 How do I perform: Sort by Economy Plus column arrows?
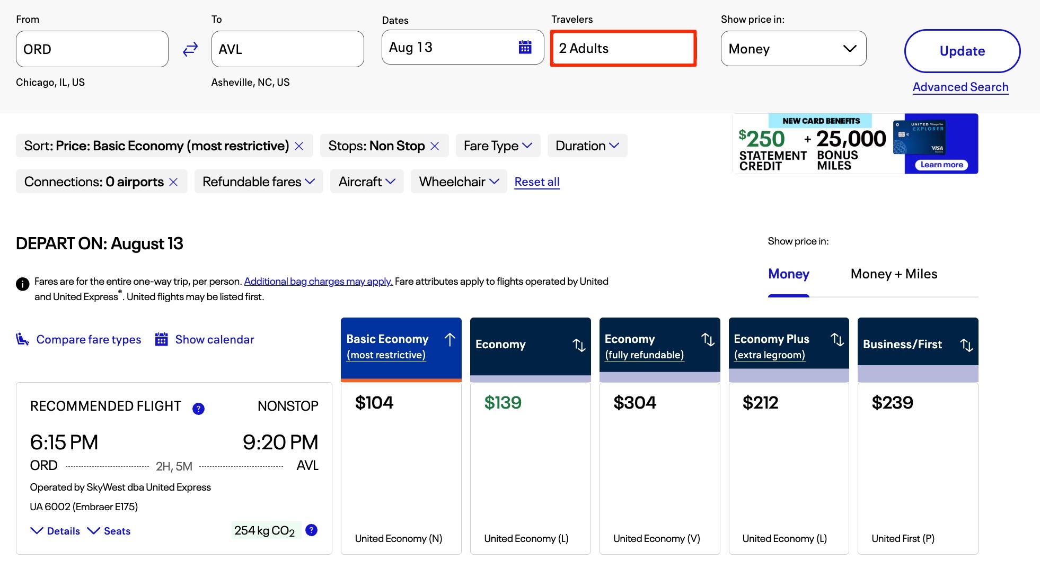[837, 339]
